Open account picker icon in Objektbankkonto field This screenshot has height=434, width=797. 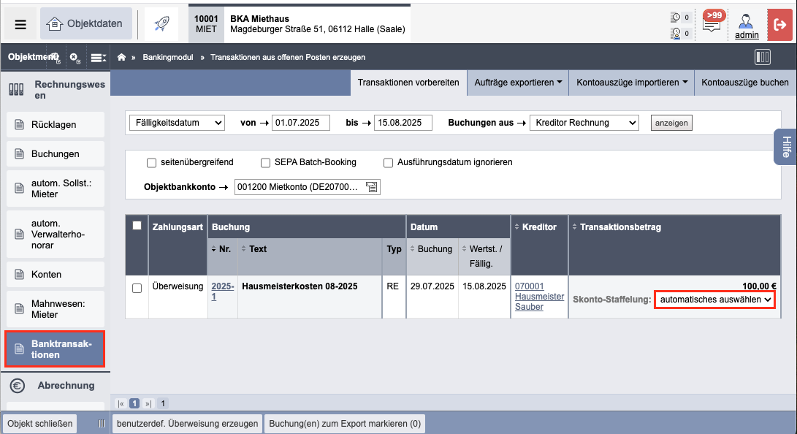click(x=372, y=187)
